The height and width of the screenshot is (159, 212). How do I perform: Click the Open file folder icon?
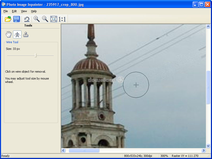click(8, 19)
